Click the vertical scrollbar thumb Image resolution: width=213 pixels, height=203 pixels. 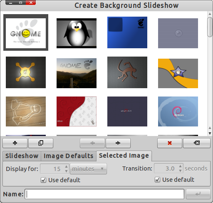point(210,27)
